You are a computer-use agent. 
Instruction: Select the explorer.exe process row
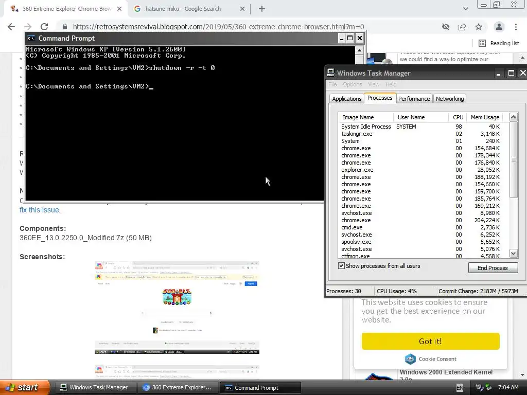[x=420, y=170]
